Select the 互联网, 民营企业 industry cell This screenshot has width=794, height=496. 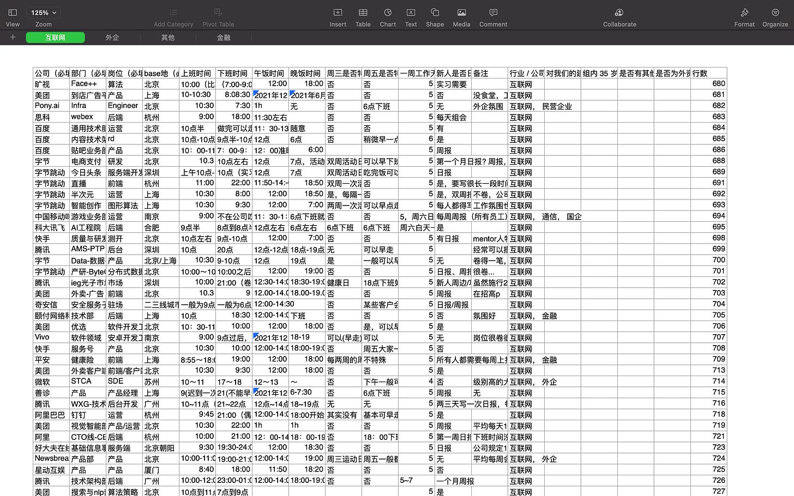point(526,106)
